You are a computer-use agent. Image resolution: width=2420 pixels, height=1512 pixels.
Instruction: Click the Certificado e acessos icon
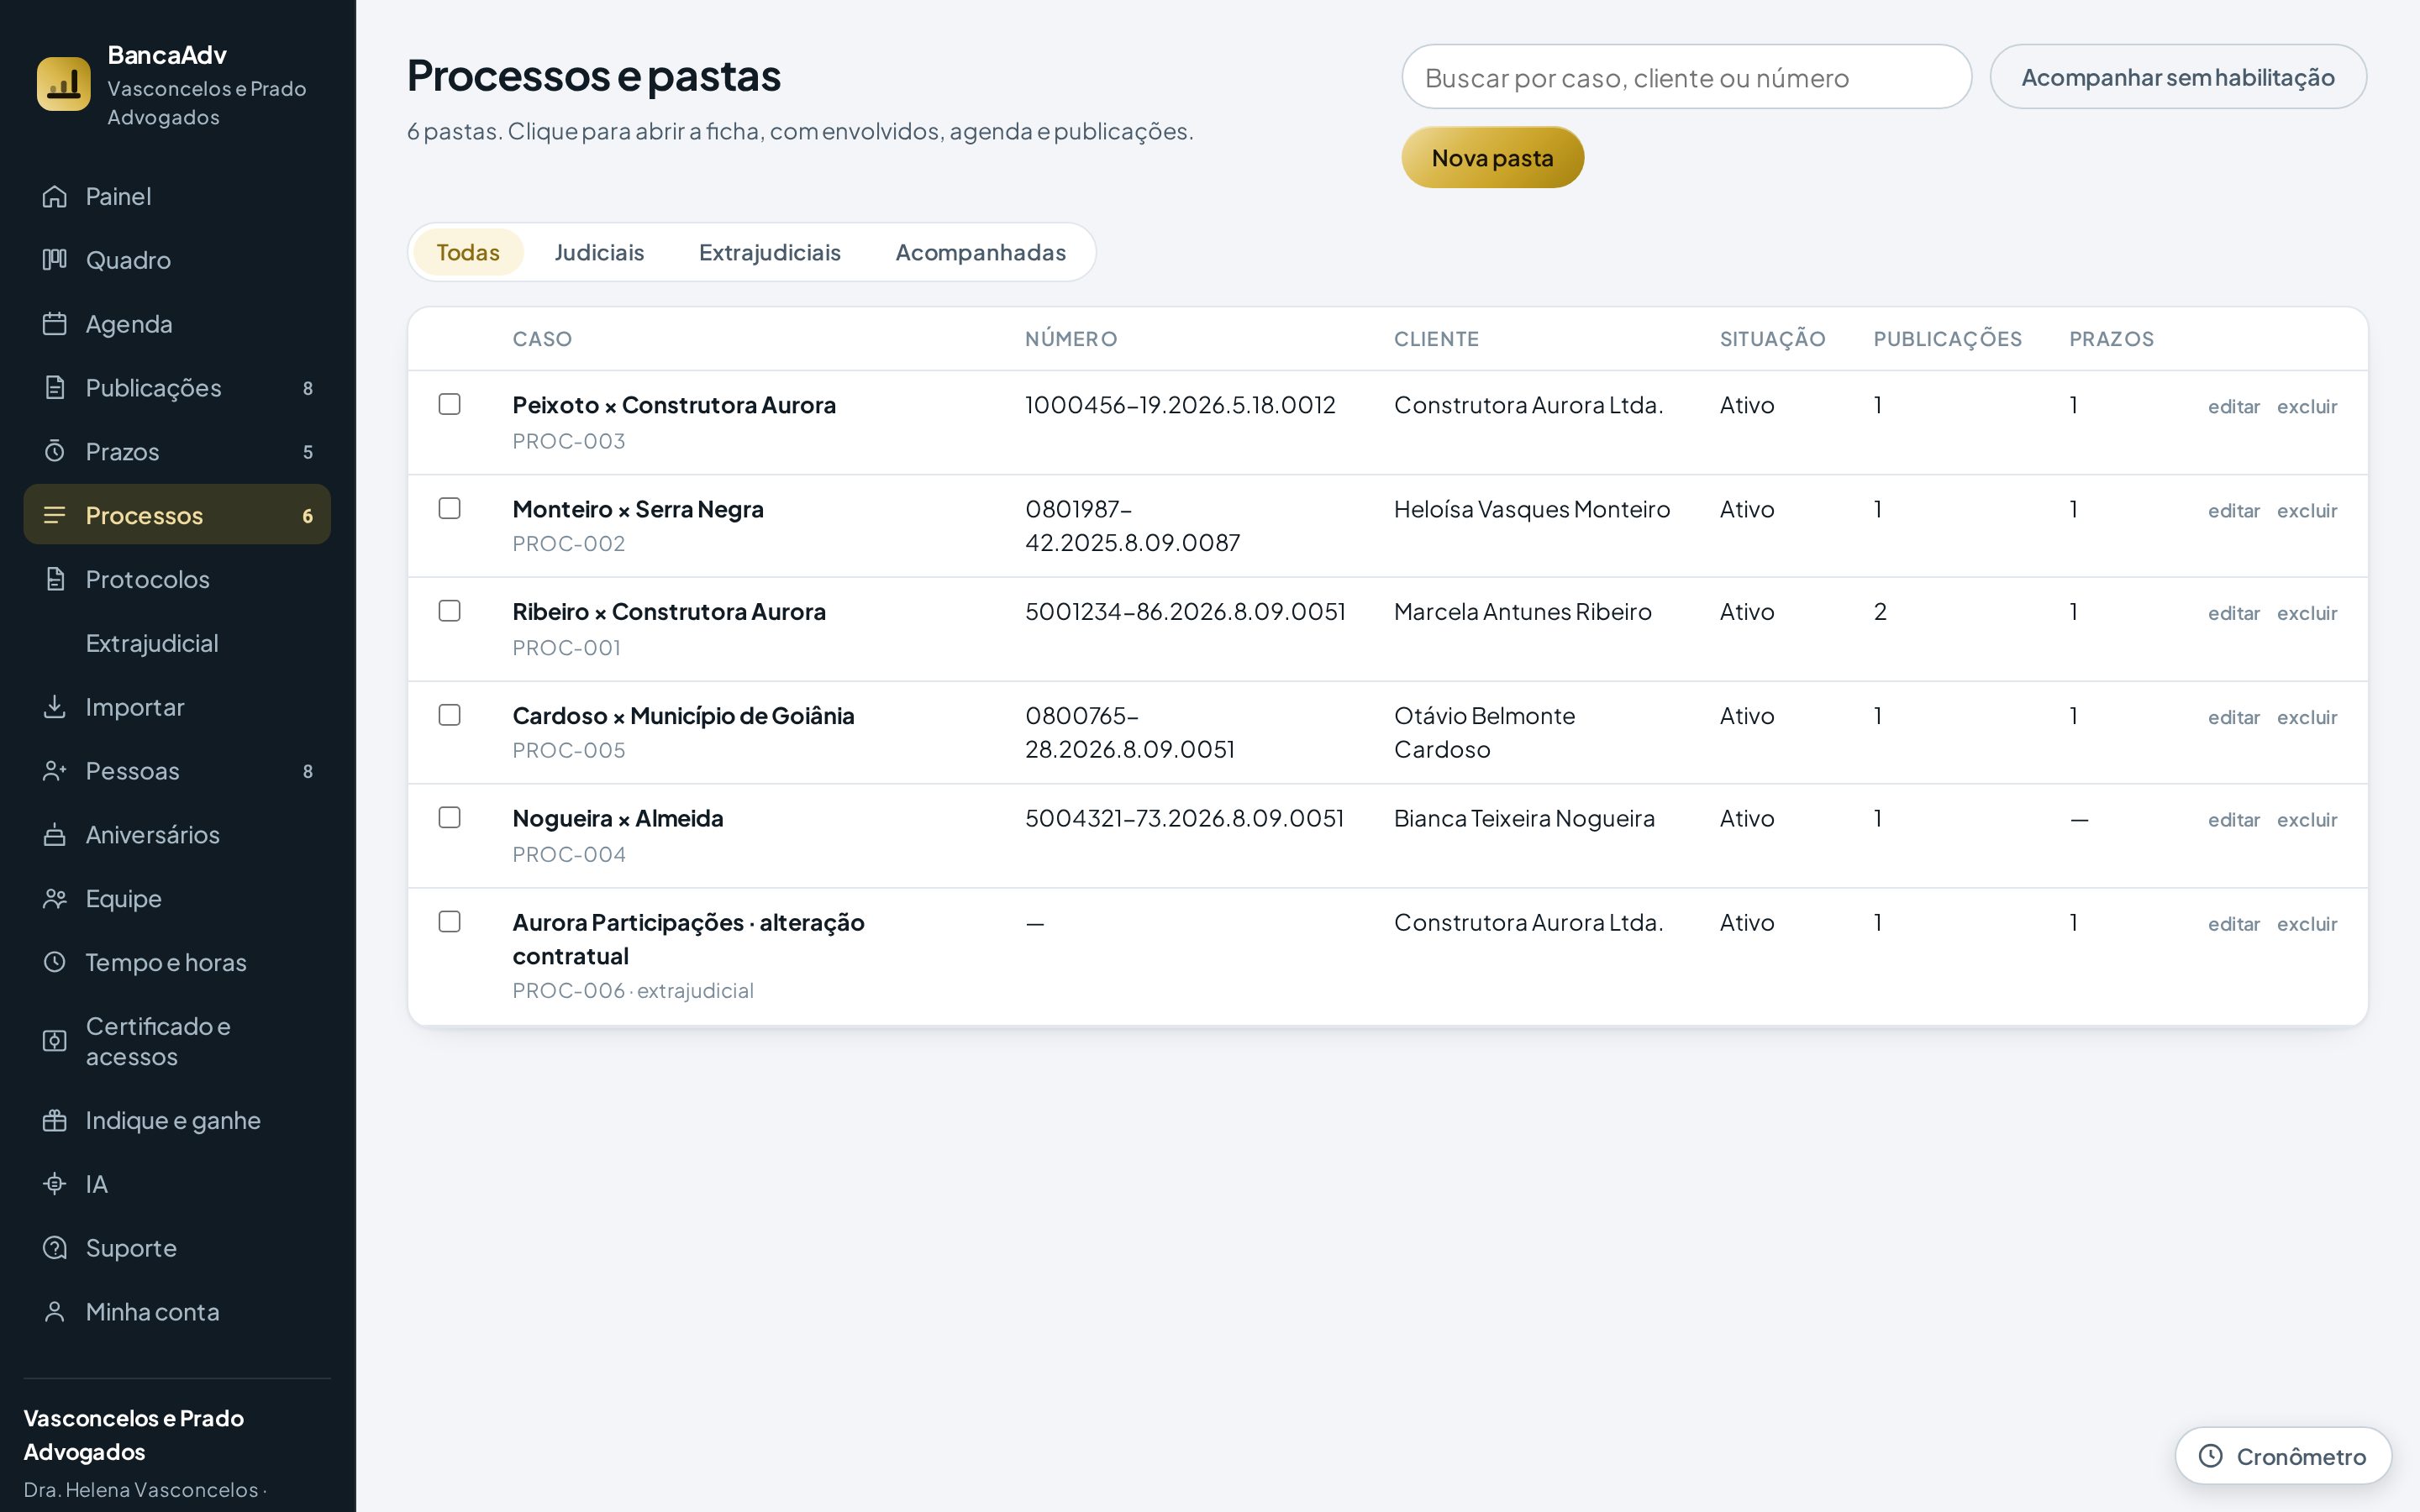click(55, 1041)
